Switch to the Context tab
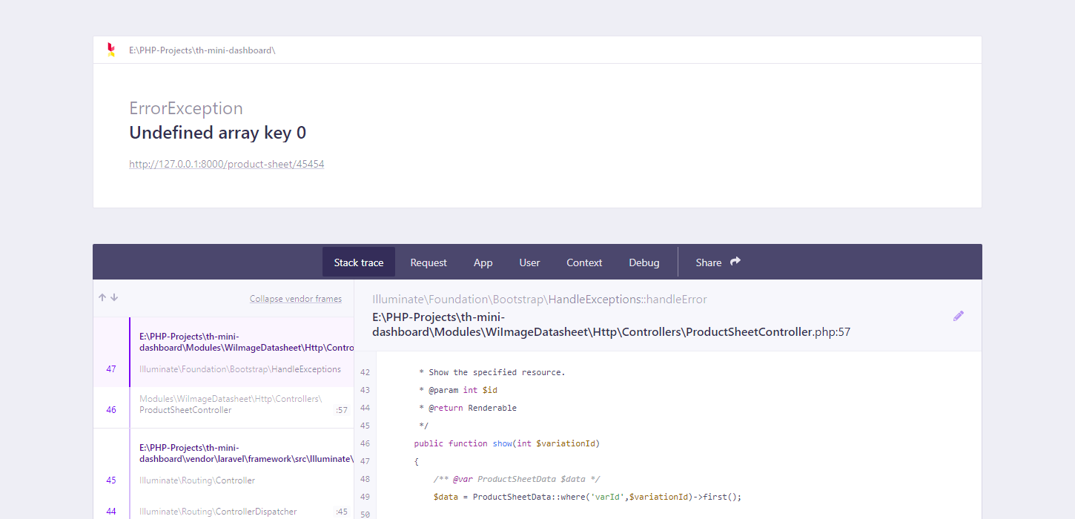The width and height of the screenshot is (1075, 519). coord(584,262)
